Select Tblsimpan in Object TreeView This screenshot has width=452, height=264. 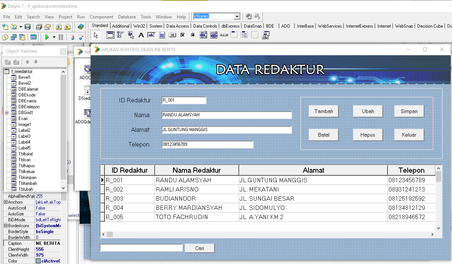[27, 177]
